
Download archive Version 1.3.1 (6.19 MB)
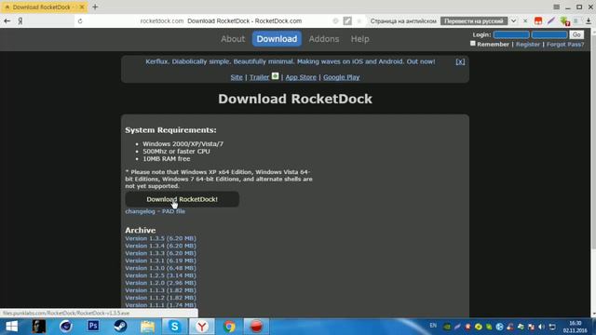(x=160, y=261)
